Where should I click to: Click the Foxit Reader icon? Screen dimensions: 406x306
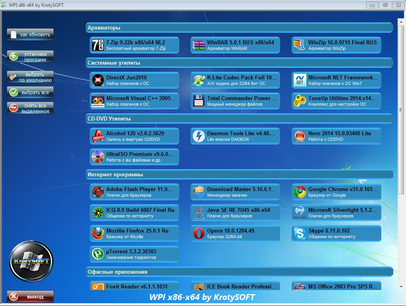[x=98, y=286]
